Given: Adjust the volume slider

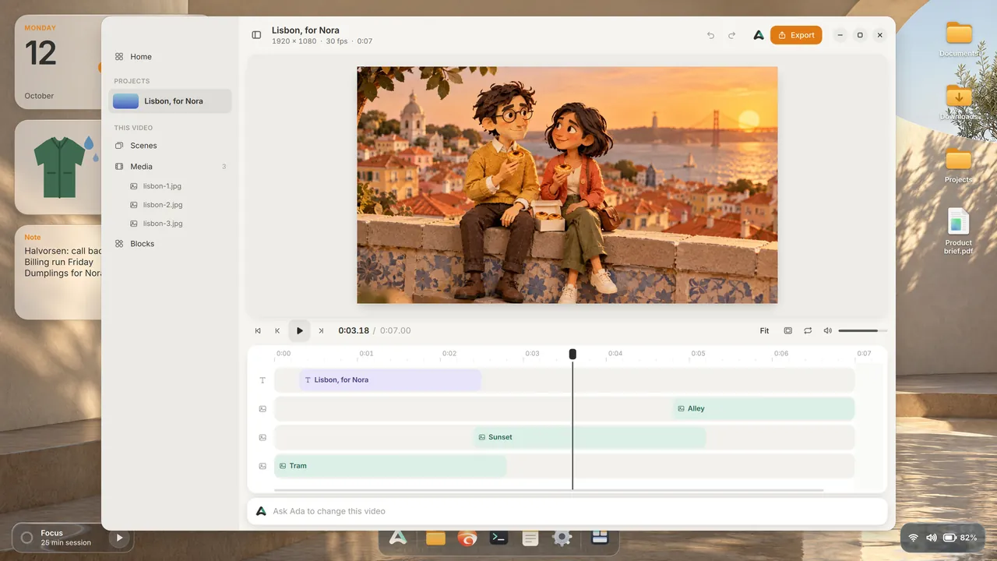Looking at the screenshot, I should click(862, 331).
